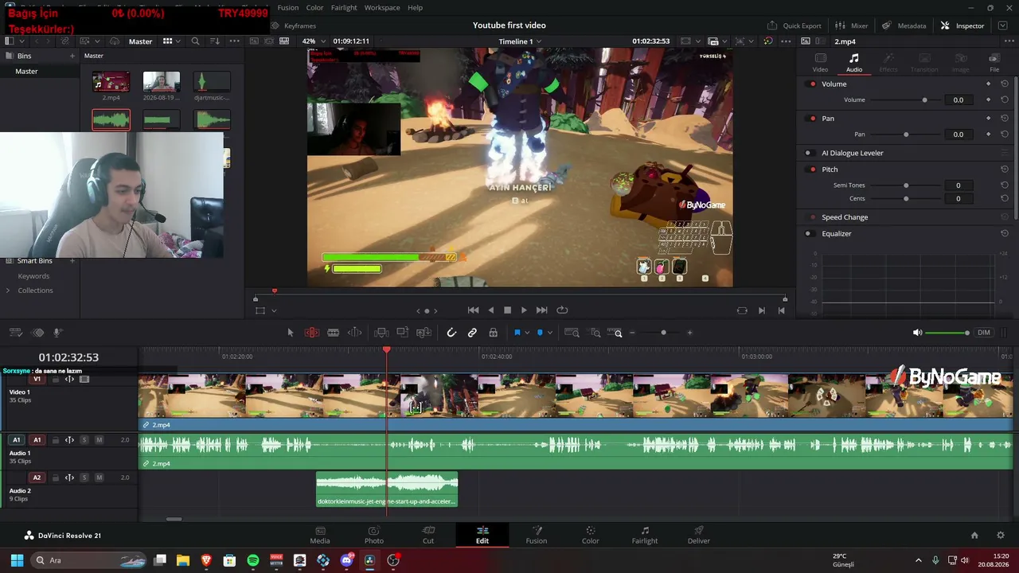Activate the Trim Edit Mode tool

coord(312,333)
